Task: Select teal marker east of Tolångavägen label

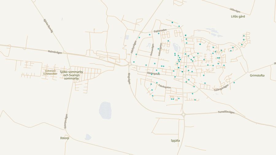Action: click(x=234, y=82)
